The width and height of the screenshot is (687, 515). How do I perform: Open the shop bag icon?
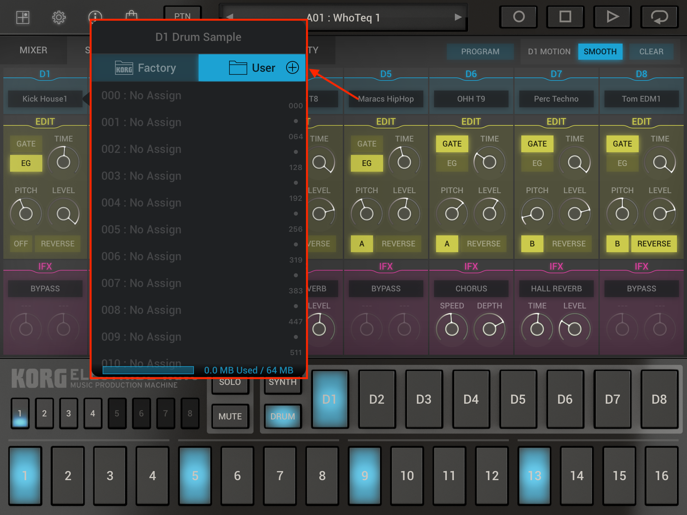[x=131, y=15]
